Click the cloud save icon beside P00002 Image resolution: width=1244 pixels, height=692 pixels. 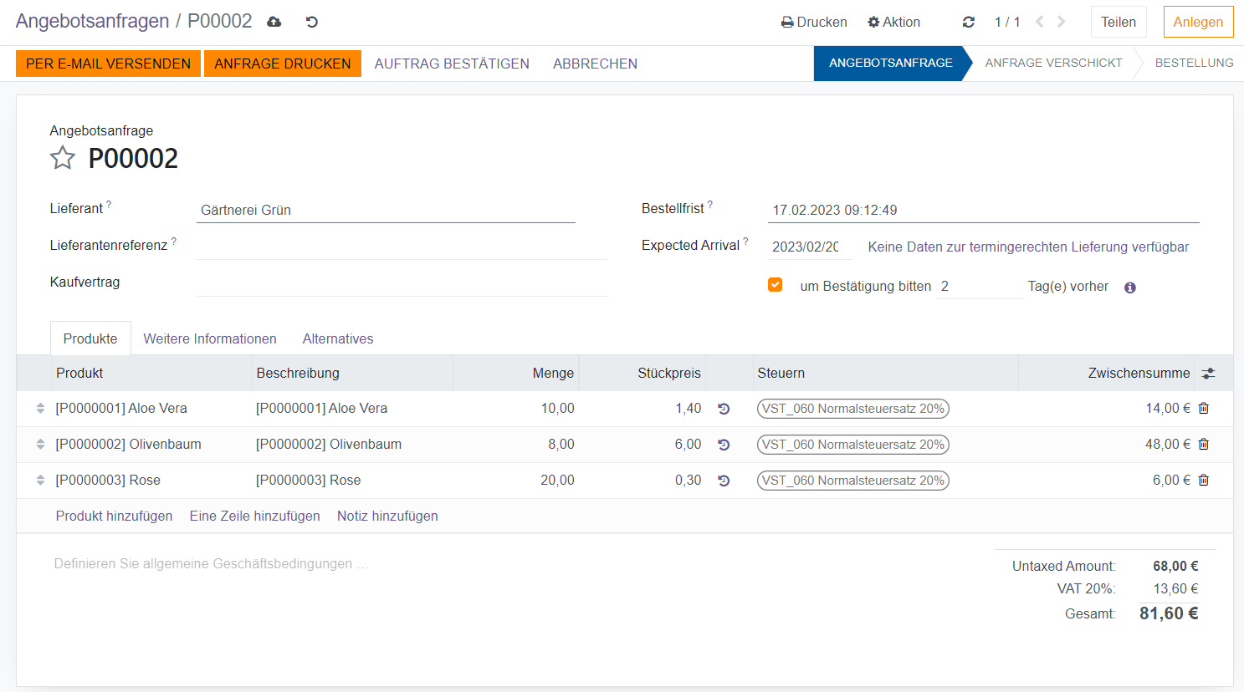point(274,22)
